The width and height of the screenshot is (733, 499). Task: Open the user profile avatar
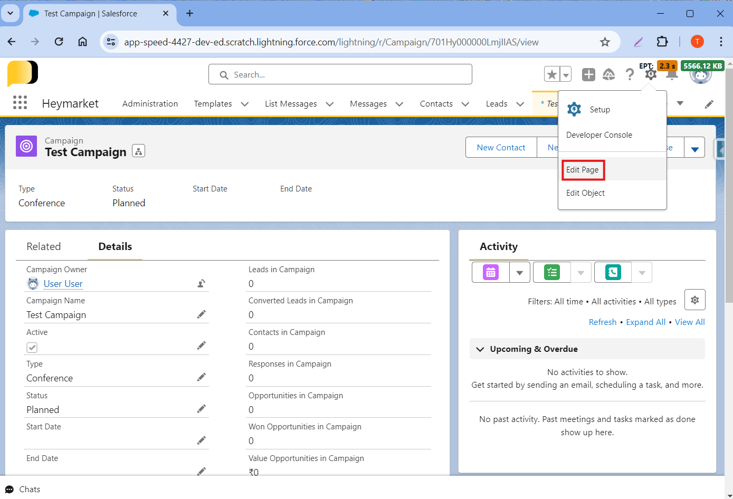701,74
